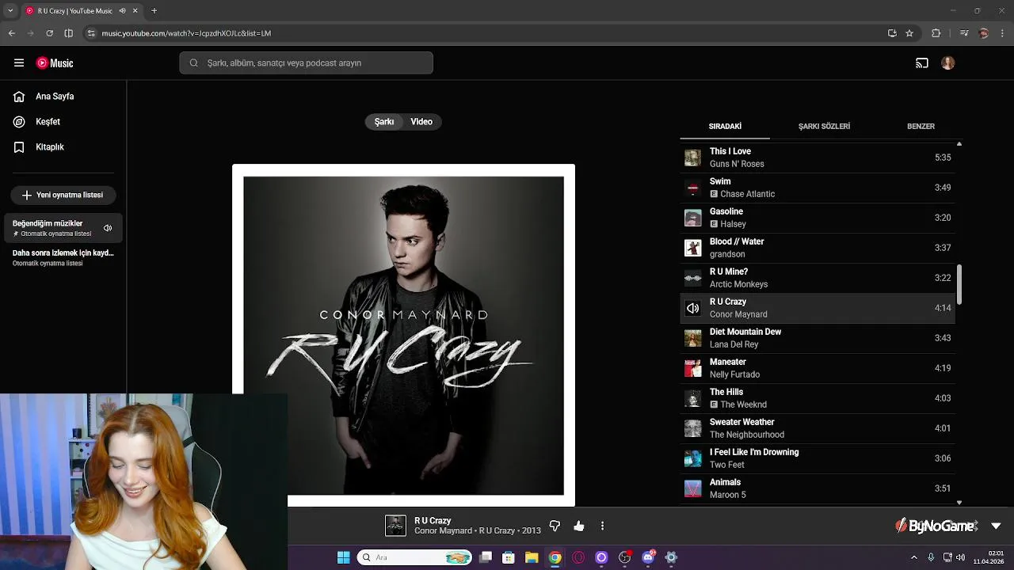Open the account avatar menu
This screenshot has width=1014, height=570.
948,63
